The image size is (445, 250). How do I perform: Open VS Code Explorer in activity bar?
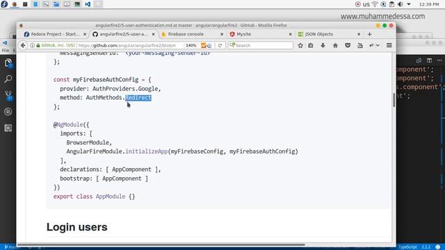pos(8,63)
